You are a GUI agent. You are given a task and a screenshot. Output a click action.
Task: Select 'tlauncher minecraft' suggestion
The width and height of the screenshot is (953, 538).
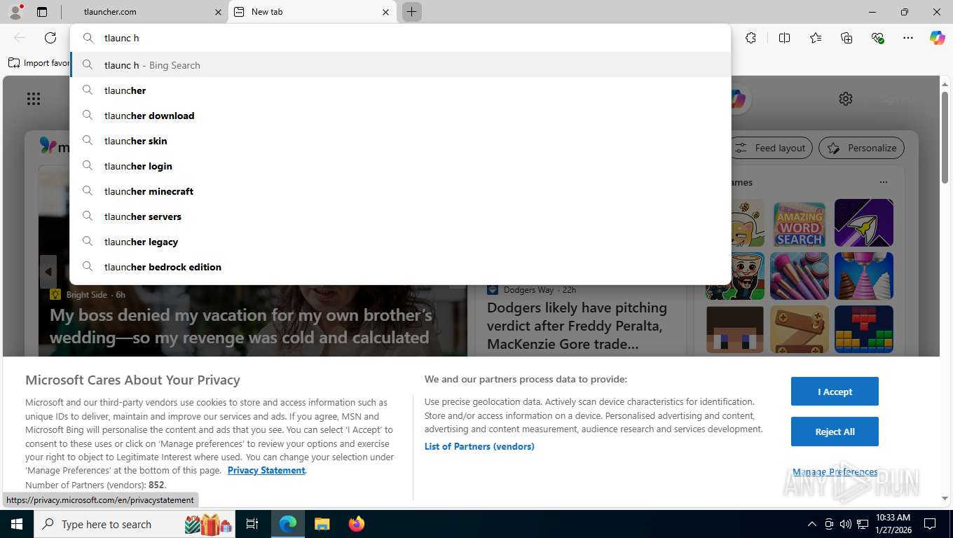point(400,191)
